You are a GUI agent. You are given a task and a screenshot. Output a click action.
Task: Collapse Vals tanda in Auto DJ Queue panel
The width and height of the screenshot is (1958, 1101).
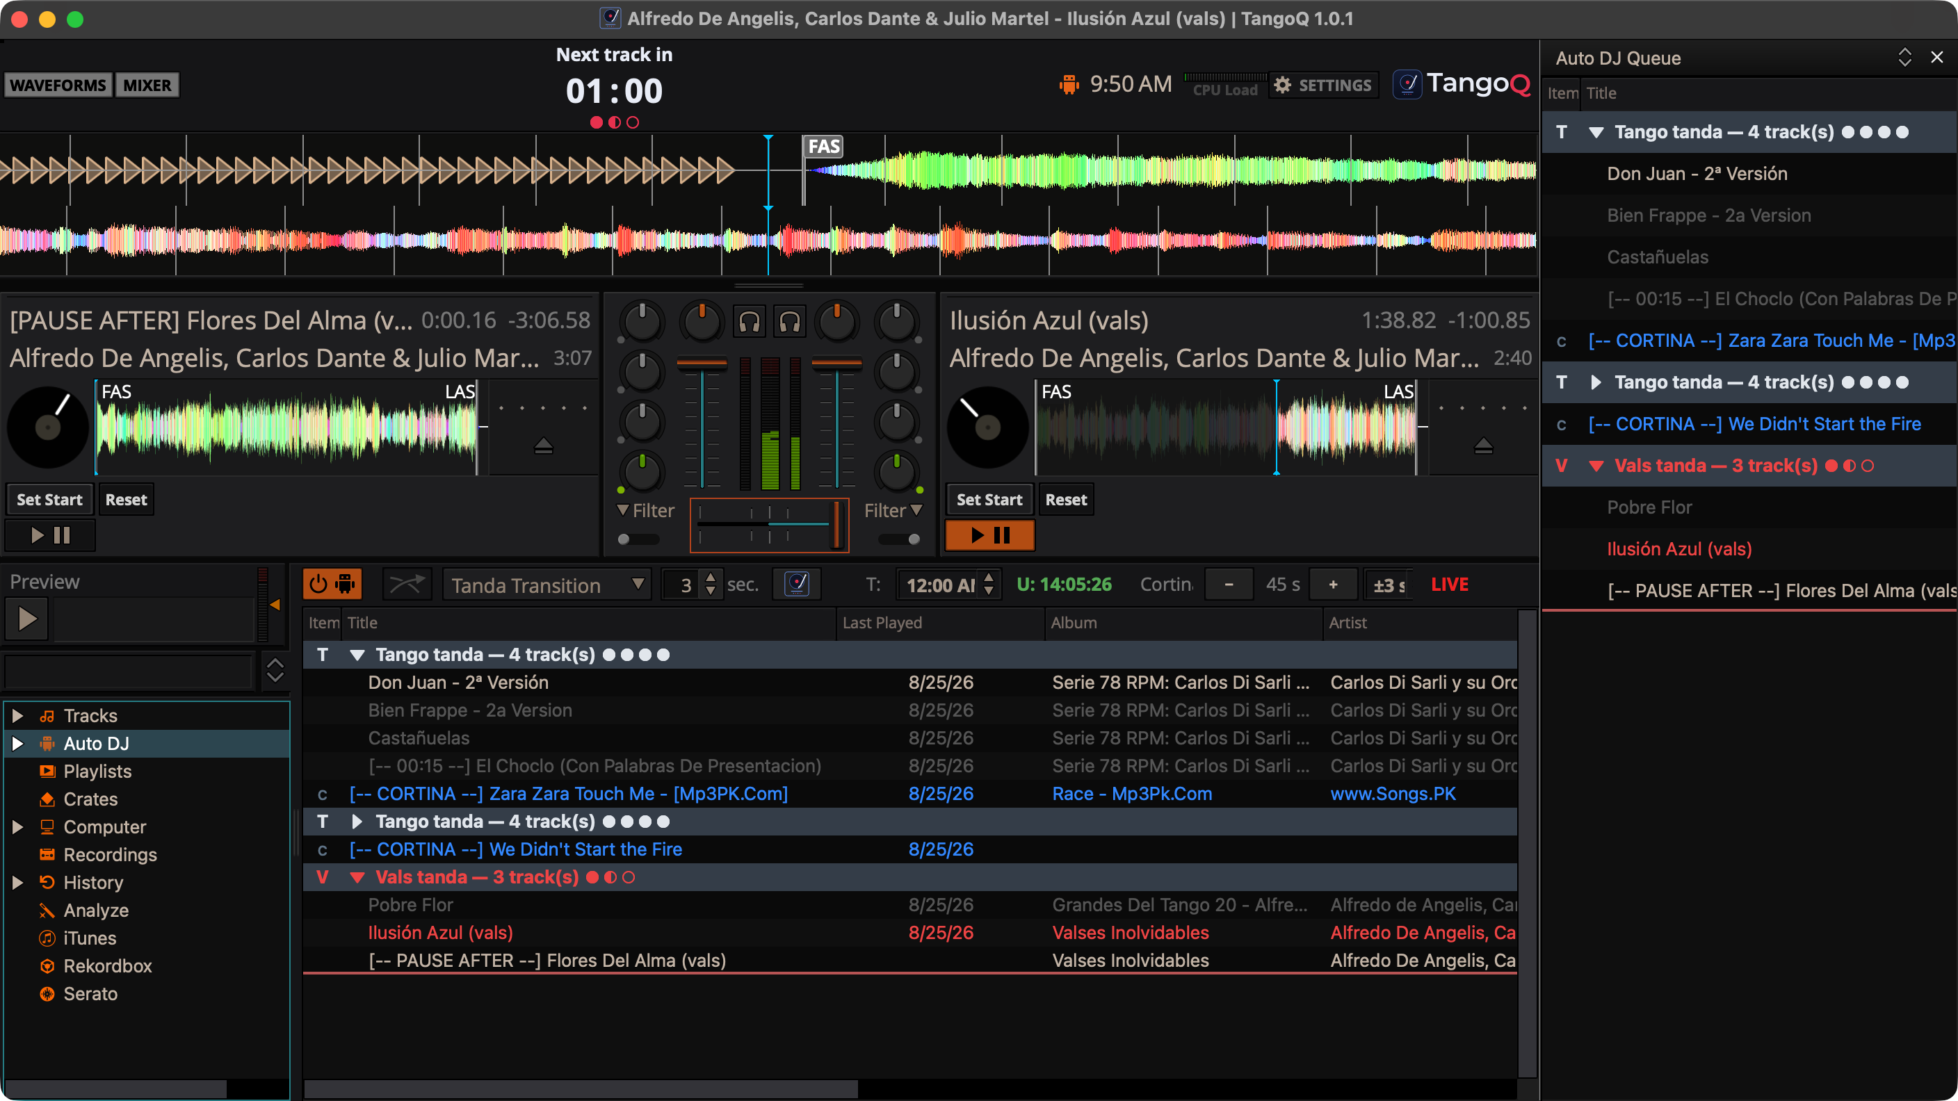(x=1596, y=466)
